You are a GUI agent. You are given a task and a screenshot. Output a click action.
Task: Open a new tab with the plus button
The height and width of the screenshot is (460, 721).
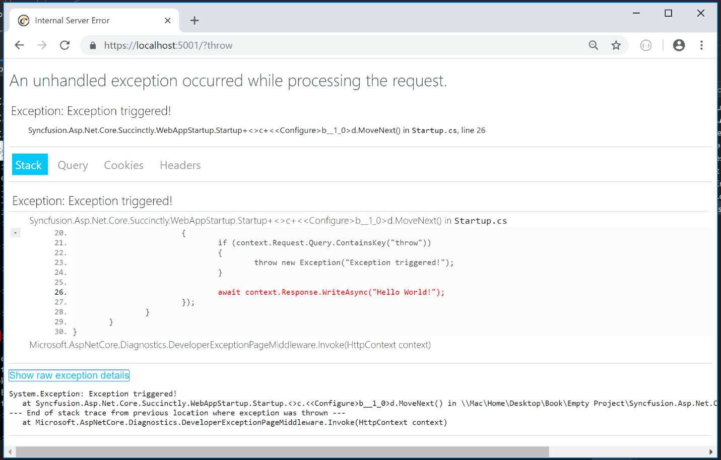tap(194, 20)
